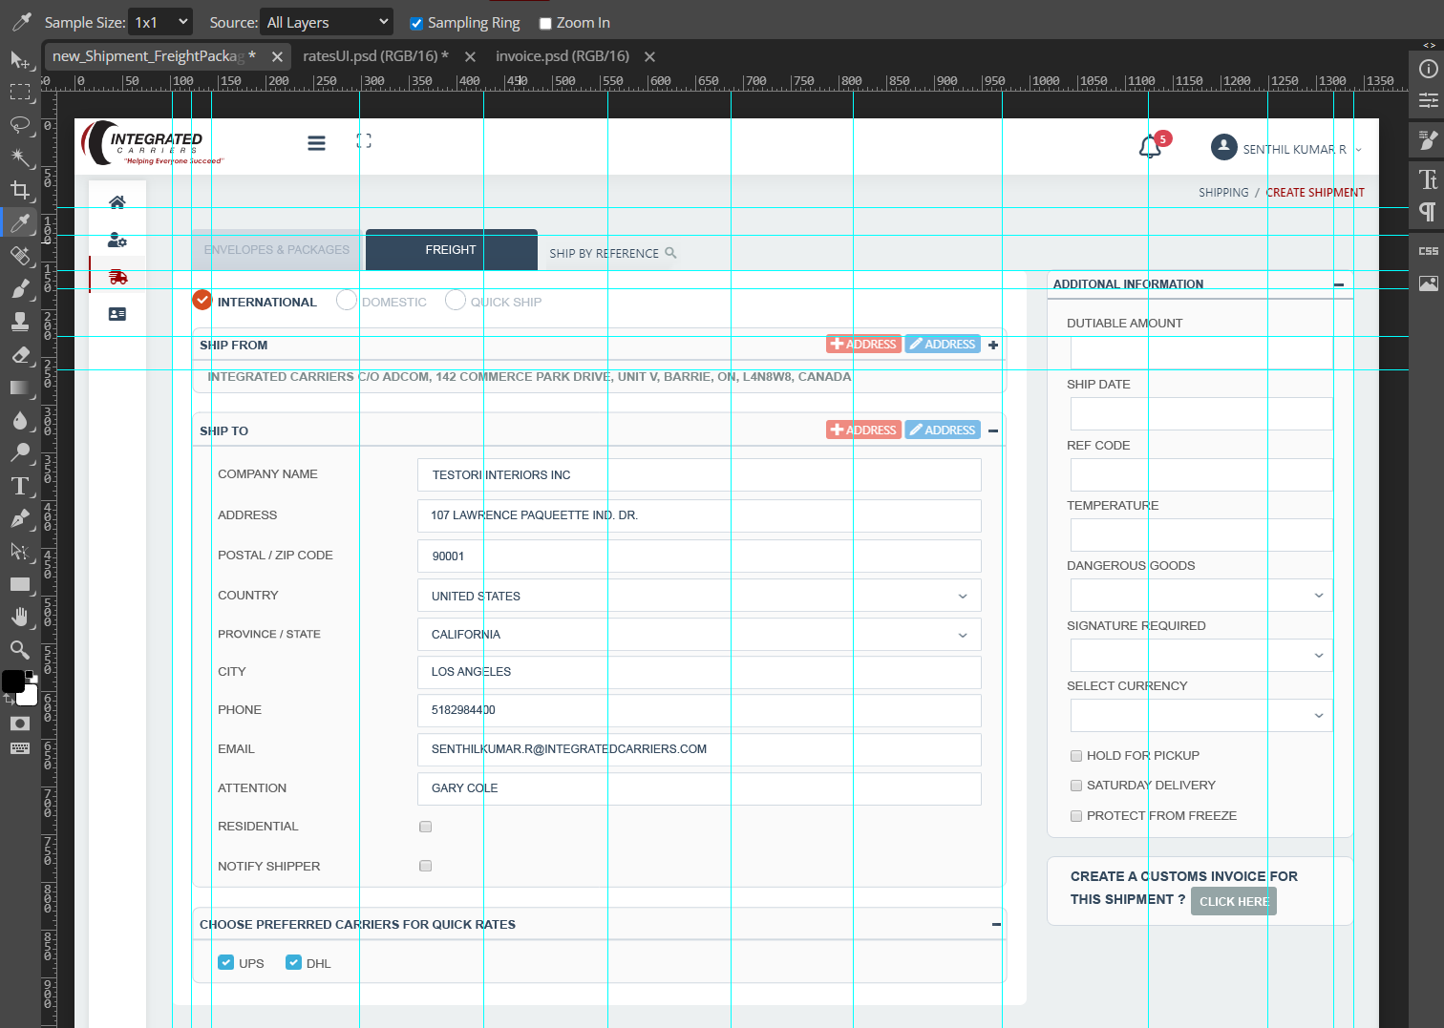Select the Path Select tool
The height and width of the screenshot is (1028, 1444).
pyautogui.click(x=19, y=551)
